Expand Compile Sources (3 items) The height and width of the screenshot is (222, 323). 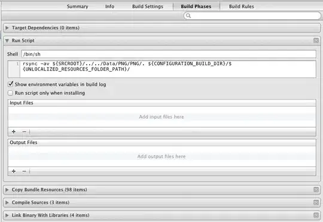7,202
